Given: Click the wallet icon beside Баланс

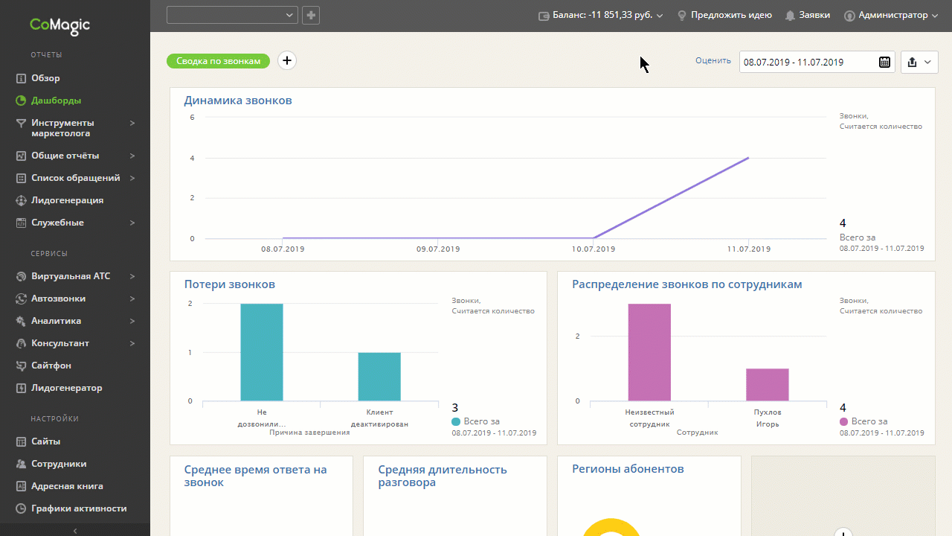Looking at the screenshot, I should [544, 15].
